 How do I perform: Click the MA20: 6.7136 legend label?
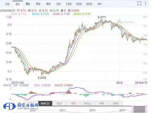61,14
